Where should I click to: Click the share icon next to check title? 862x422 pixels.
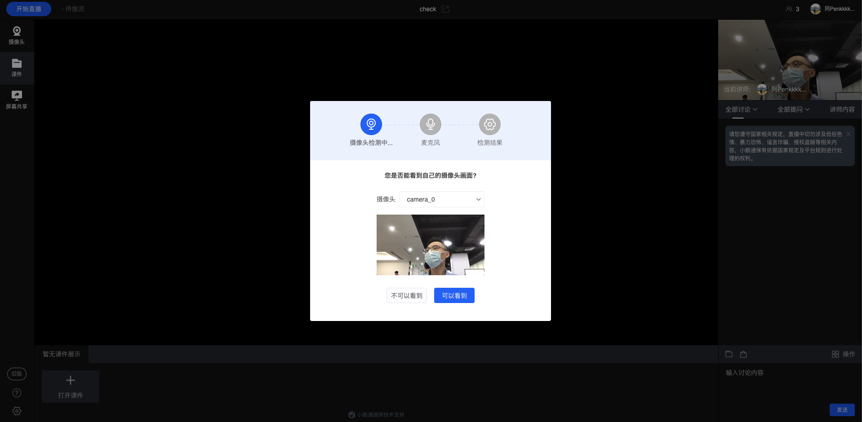tap(445, 9)
